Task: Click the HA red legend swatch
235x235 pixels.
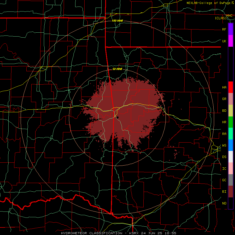Action: pyautogui.click(x=231, y=87)
